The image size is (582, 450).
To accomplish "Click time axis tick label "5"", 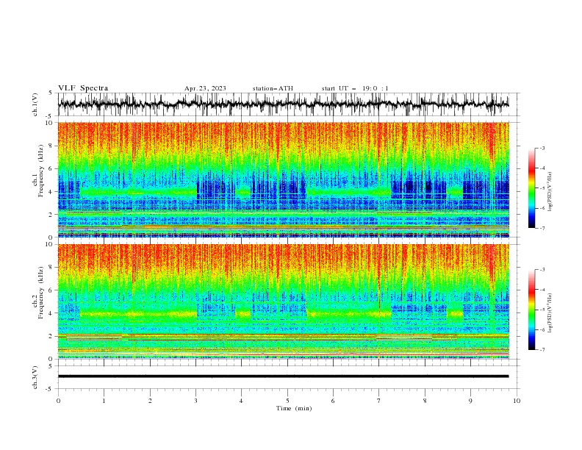I will click(x=287, y=401).
